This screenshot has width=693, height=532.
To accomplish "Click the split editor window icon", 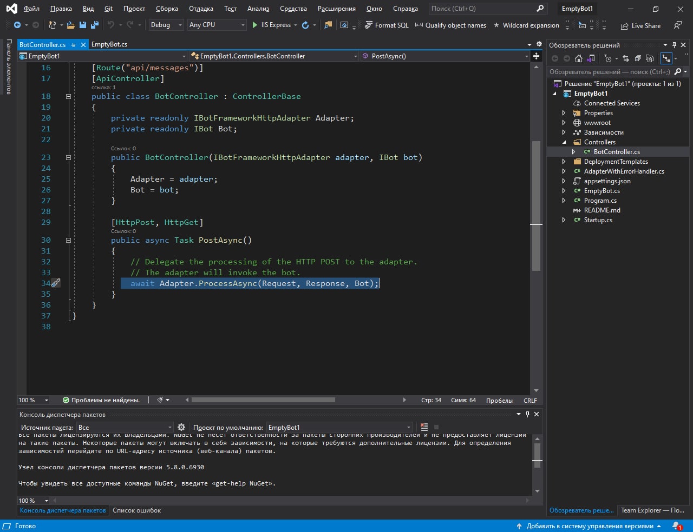I will [x=536, y=56].
